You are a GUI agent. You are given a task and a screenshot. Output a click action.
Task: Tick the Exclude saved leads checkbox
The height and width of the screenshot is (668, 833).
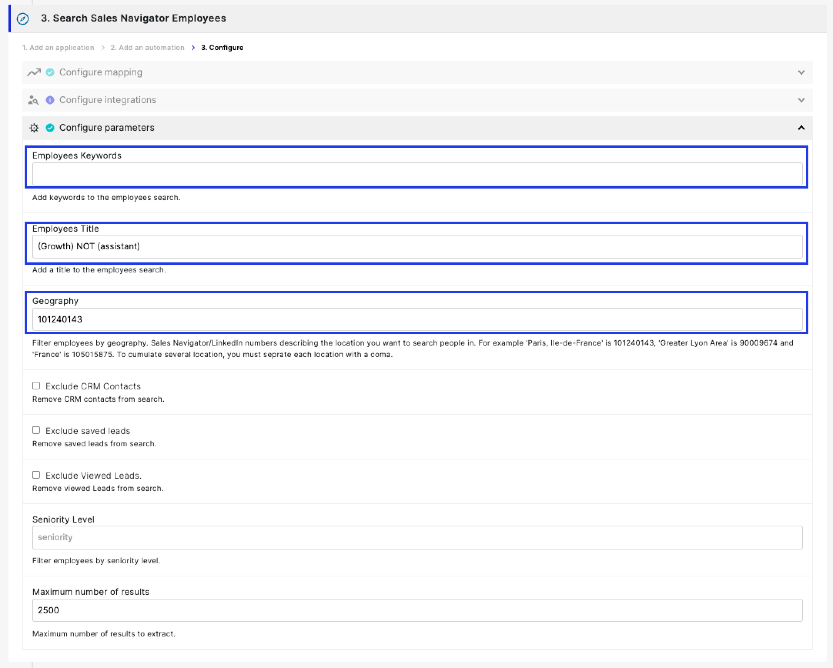tap(36, 431)
